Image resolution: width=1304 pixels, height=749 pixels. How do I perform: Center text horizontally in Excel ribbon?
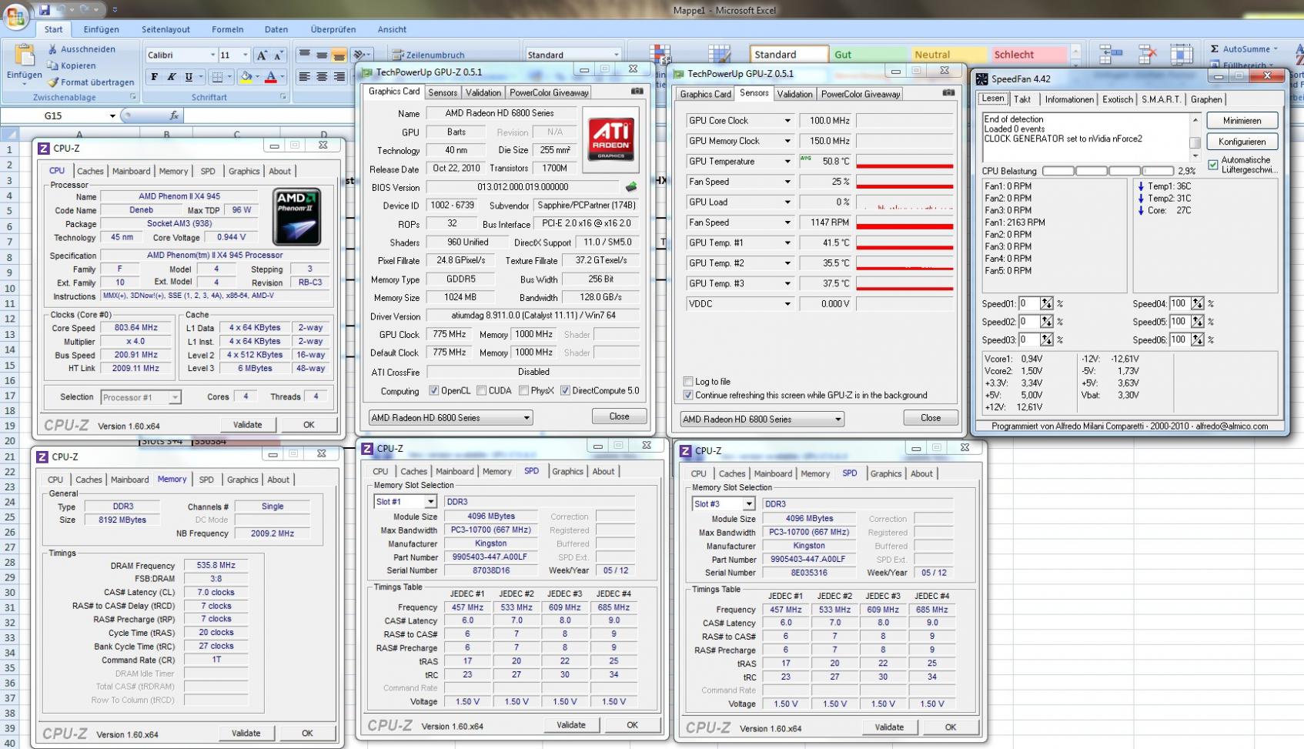pos(322,77)
